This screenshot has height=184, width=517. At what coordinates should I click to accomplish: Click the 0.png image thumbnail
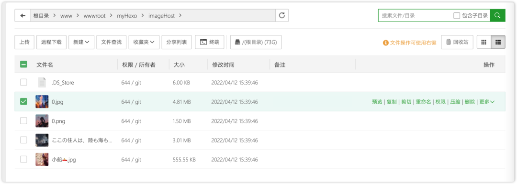42,121
